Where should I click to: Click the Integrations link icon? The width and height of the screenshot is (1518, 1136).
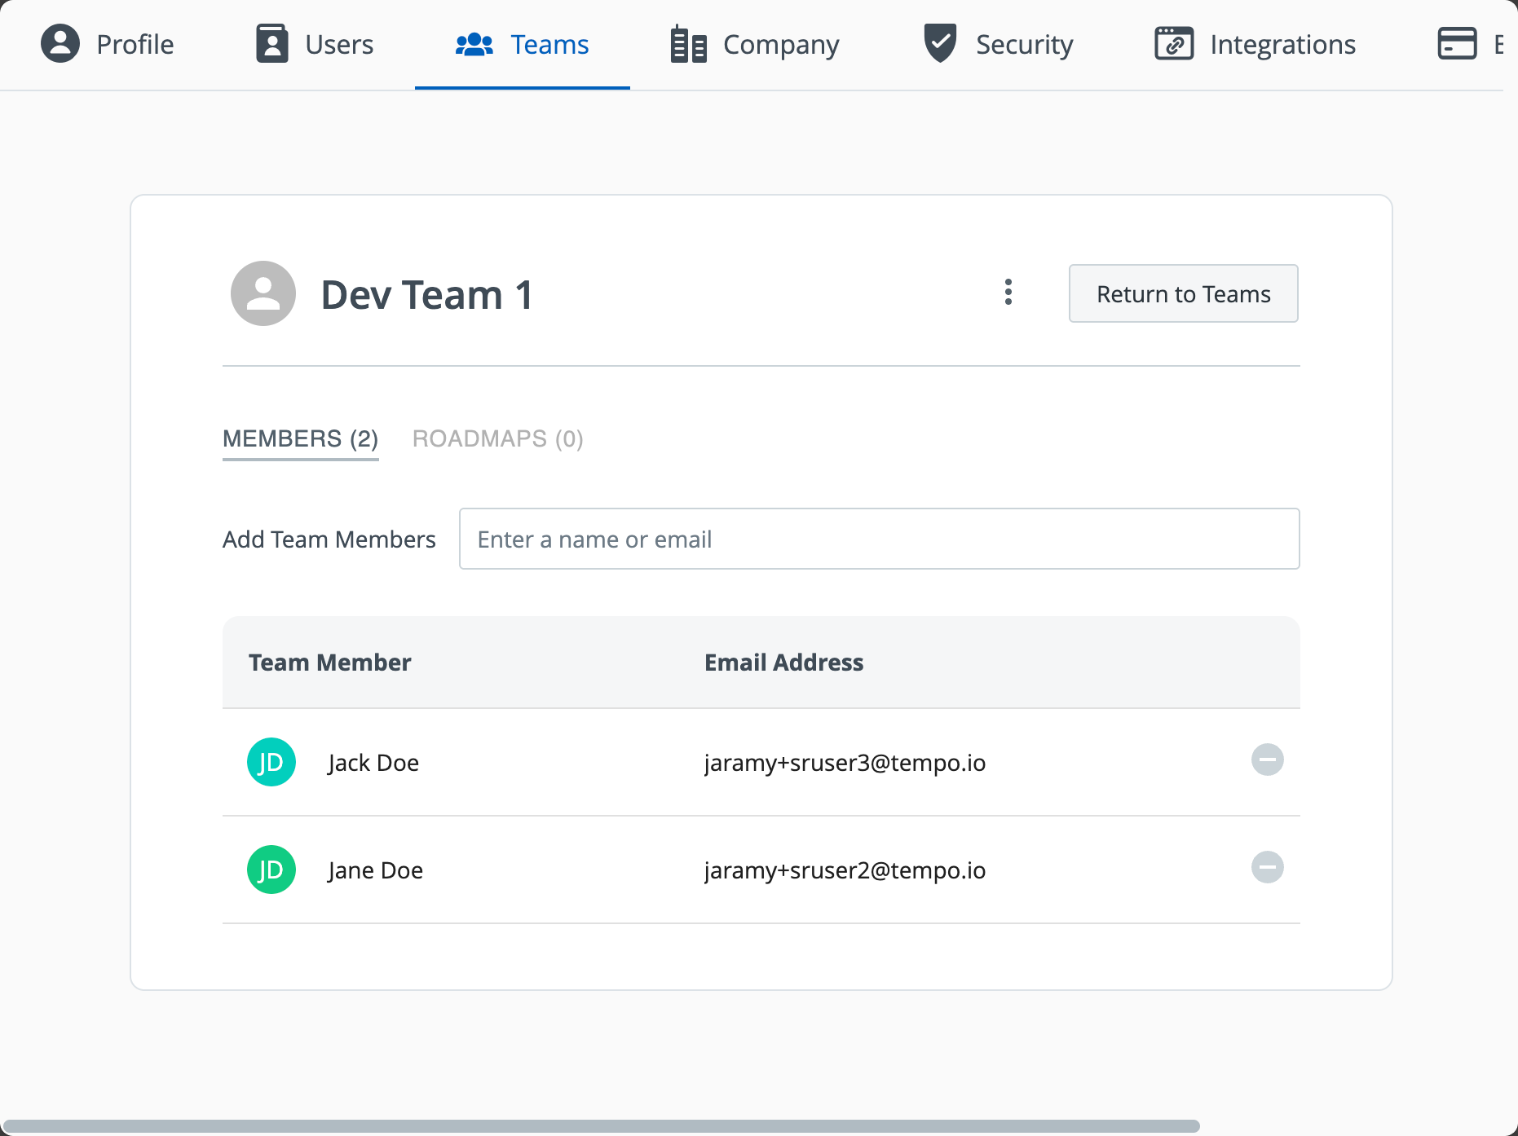[1174, 44]
